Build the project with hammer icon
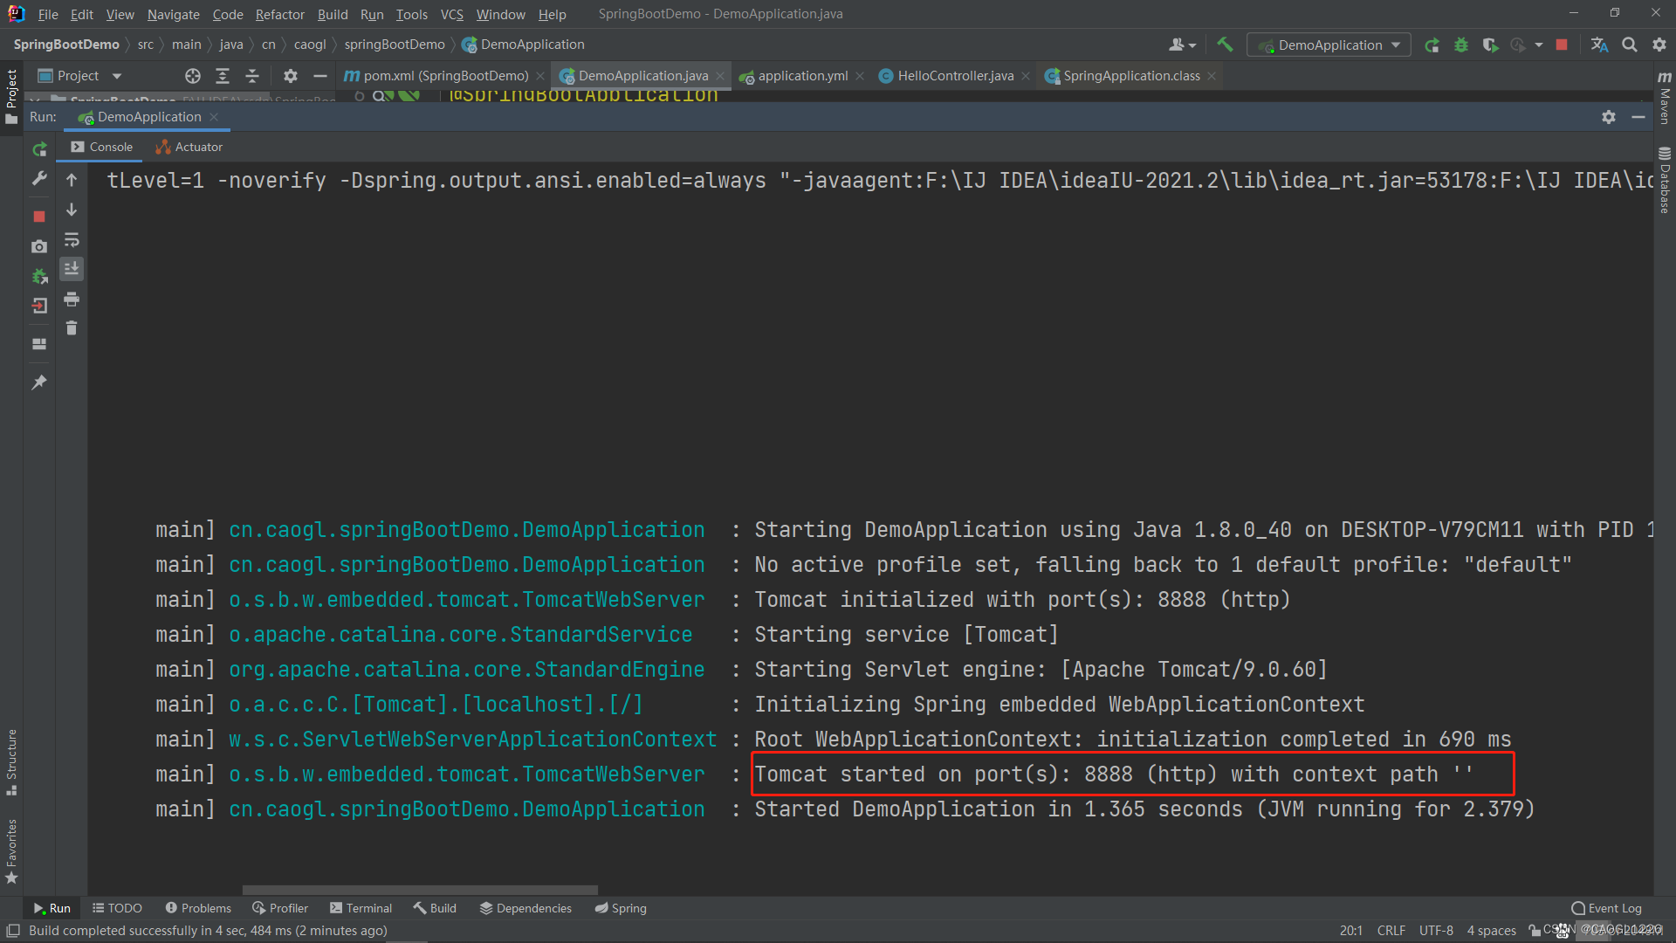The width and height of the screenshot is (1676, 943). (x=1225, y=45)
